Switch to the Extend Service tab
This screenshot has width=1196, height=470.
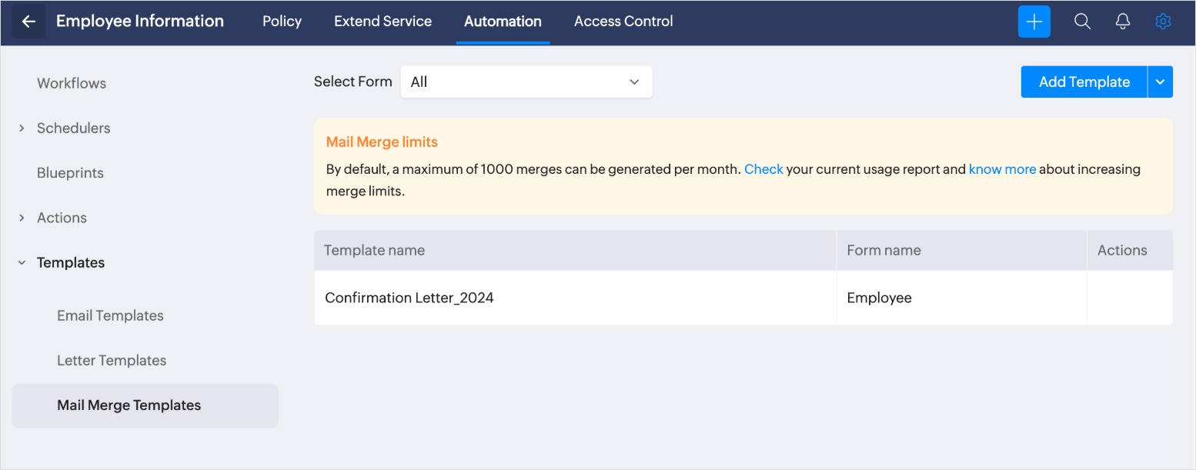[x=383, y=22]
